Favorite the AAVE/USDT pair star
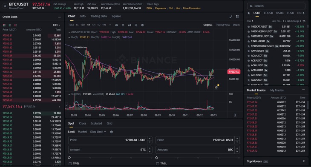 coord(248,51)
